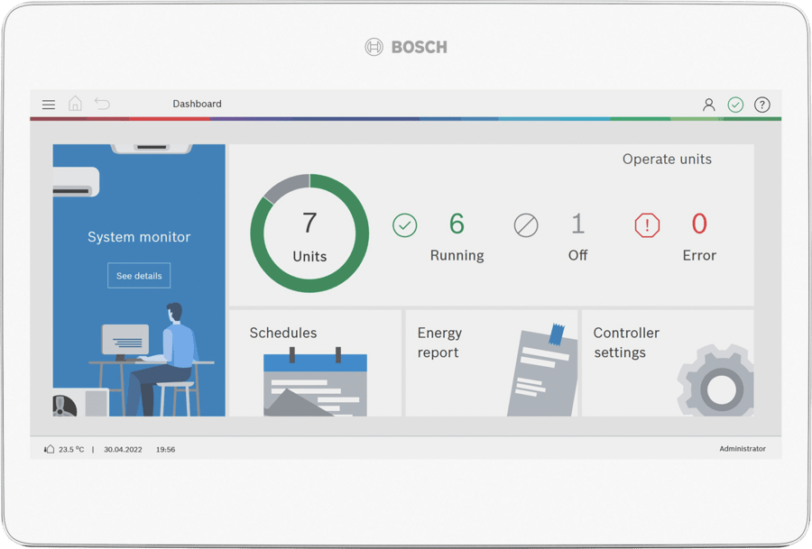Open System monitor with See details

tap(138, 275)
